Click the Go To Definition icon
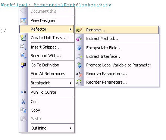This screenshot has width=166, height=140. pos(23,65)
